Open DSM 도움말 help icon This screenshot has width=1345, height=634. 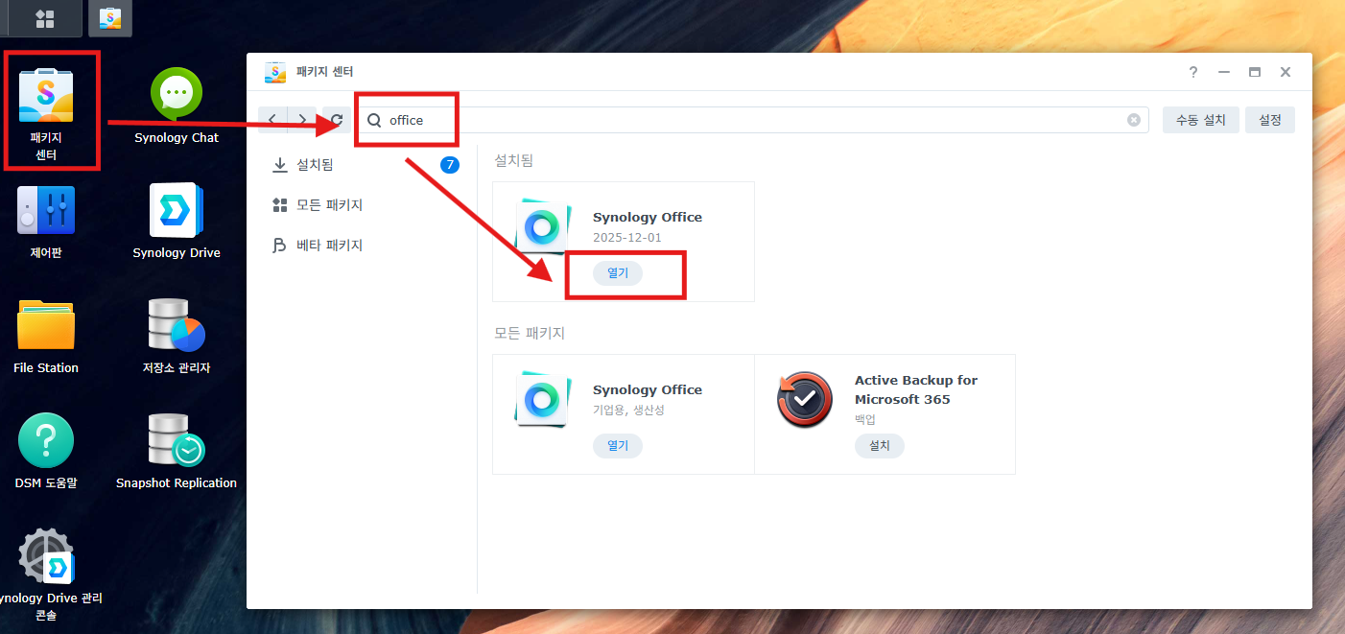click(46, 440)
